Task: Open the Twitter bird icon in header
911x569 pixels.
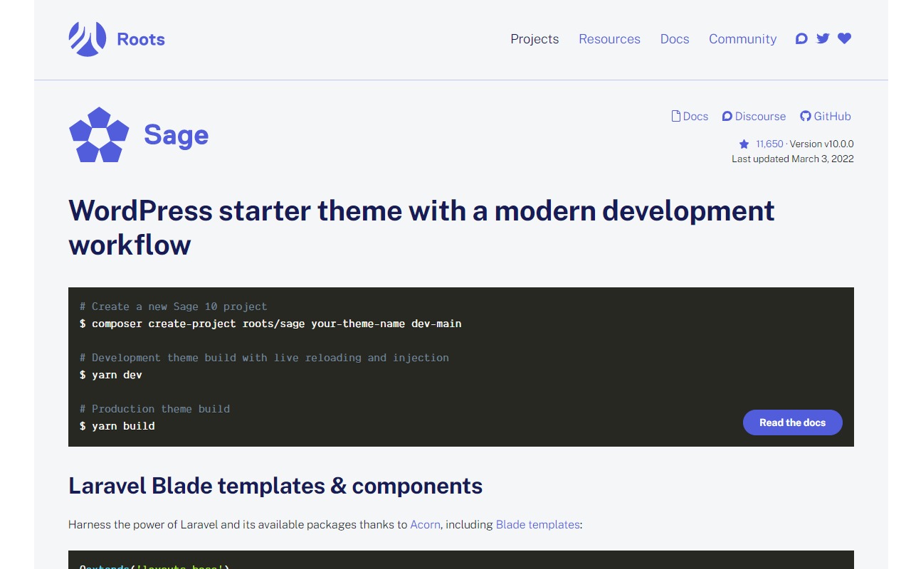Action: point(823,38)
